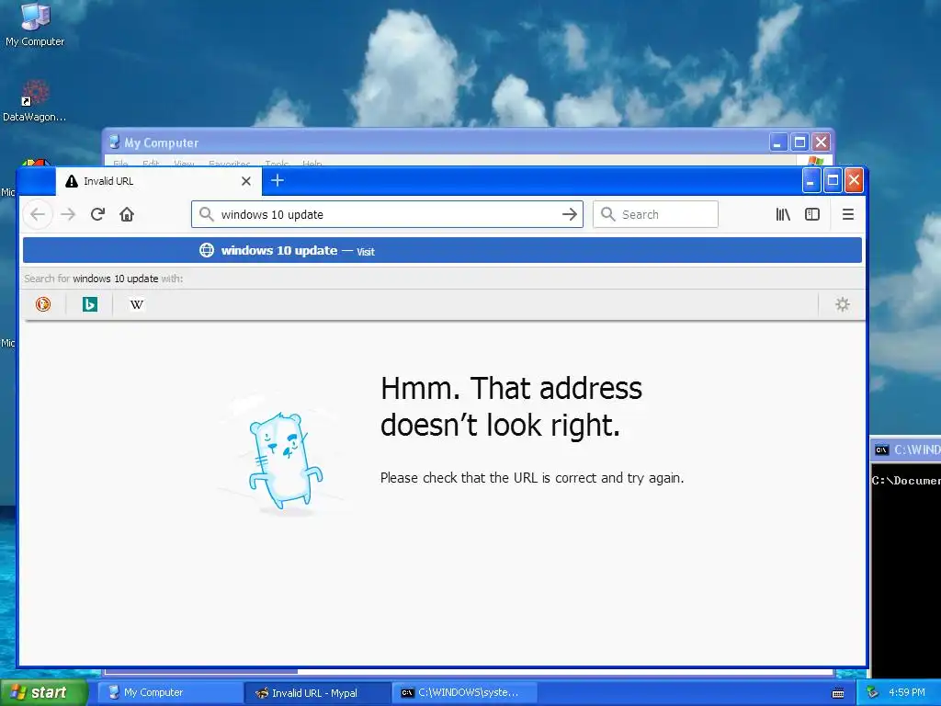Click the magnifier icon in the address bar
The width and height of the screenshot is (941, 706).
point(207,214)
